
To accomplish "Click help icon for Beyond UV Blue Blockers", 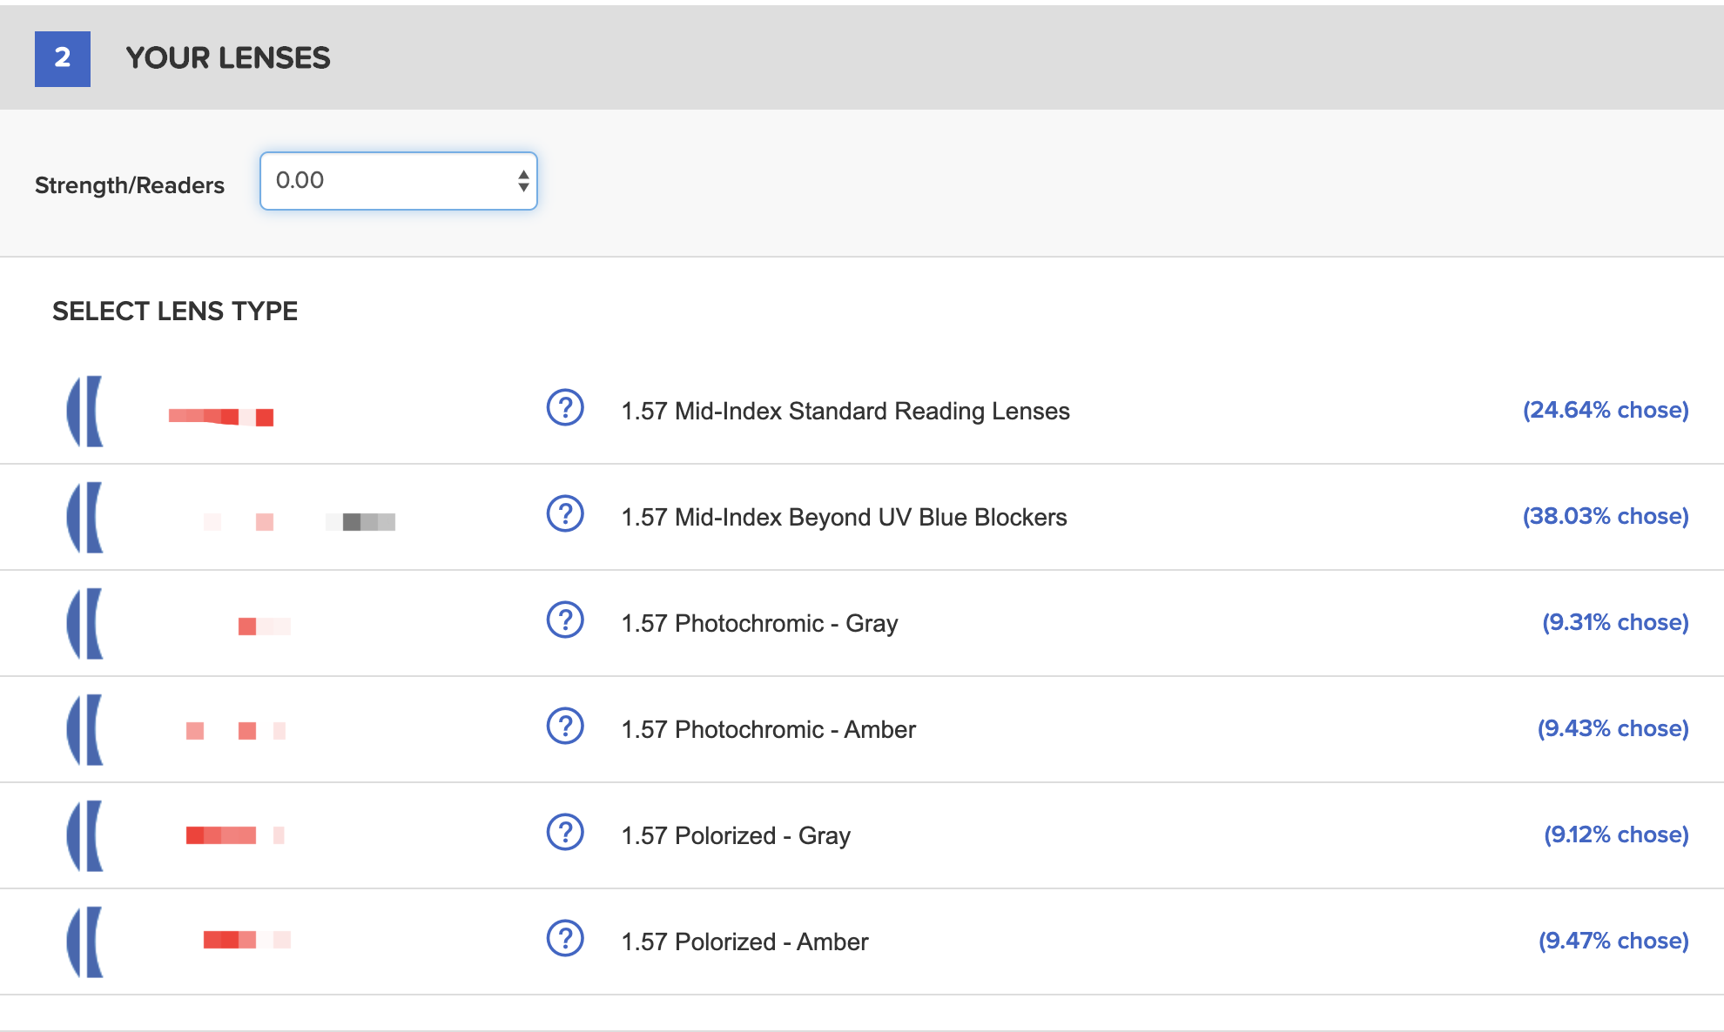I will click(x=565, y=513).
